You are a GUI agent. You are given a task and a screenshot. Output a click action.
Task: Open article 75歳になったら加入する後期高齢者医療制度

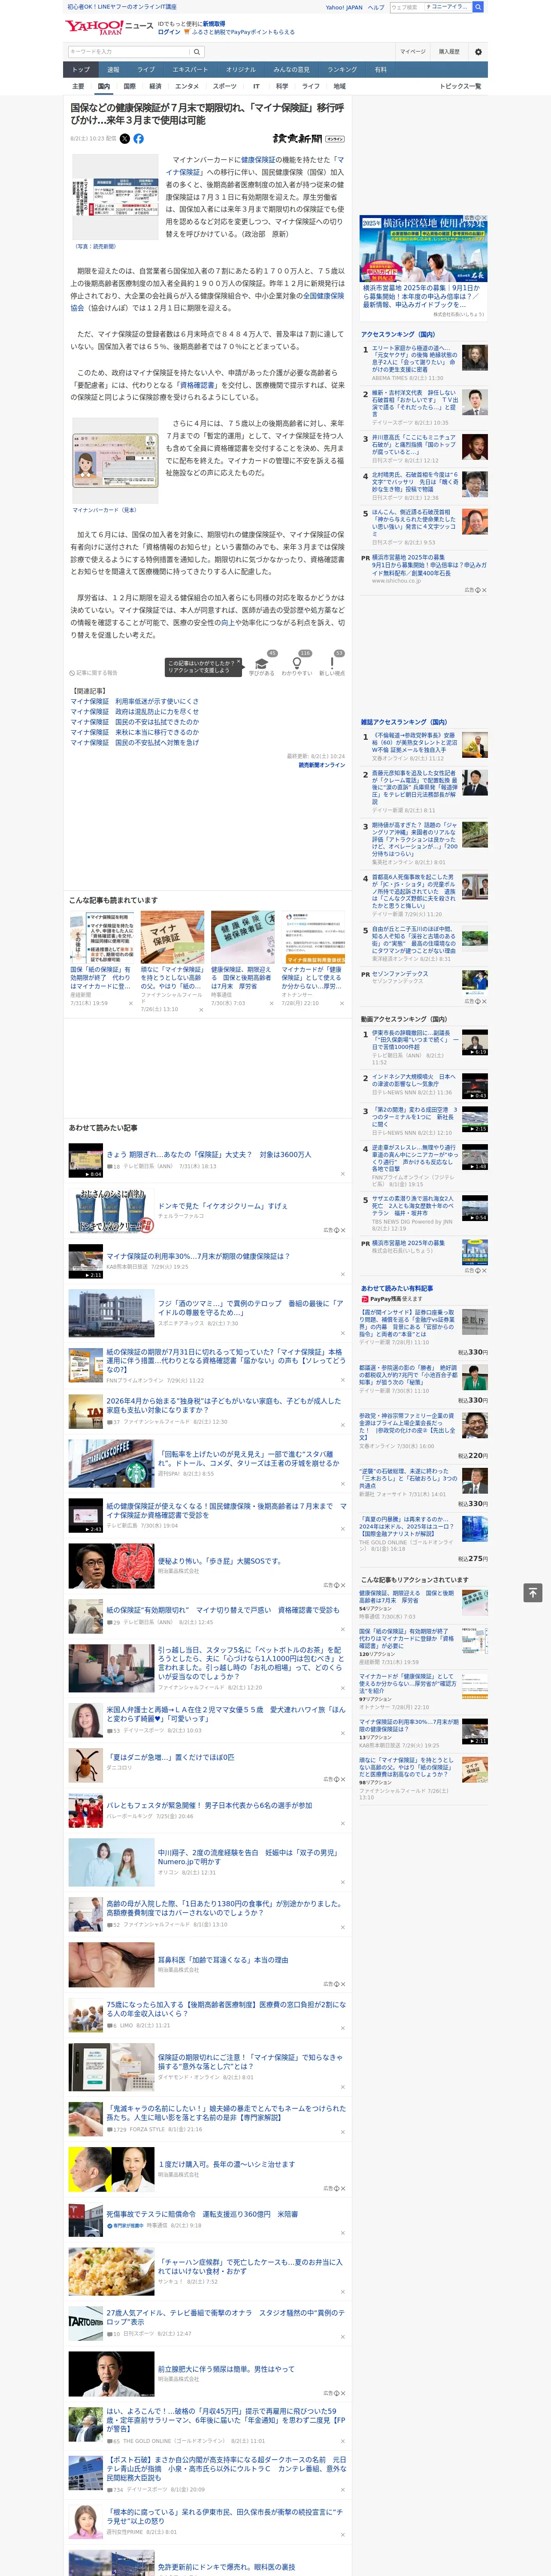click(x=226, y=2008)
